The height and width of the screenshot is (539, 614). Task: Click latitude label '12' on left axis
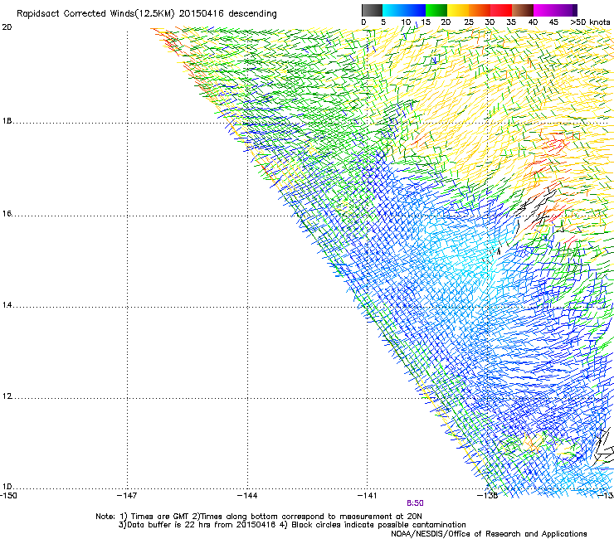click(7, 396)
